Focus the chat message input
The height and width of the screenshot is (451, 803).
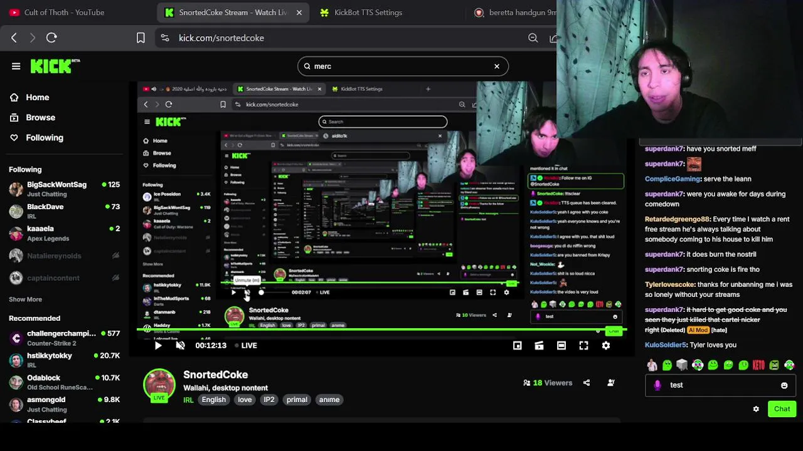(x=720, y=385)
